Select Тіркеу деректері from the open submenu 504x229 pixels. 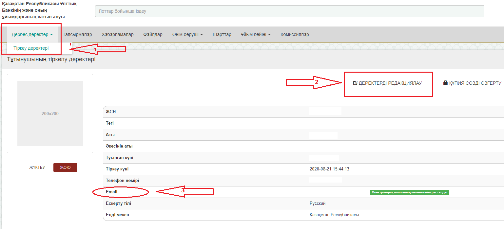[31, 48]
